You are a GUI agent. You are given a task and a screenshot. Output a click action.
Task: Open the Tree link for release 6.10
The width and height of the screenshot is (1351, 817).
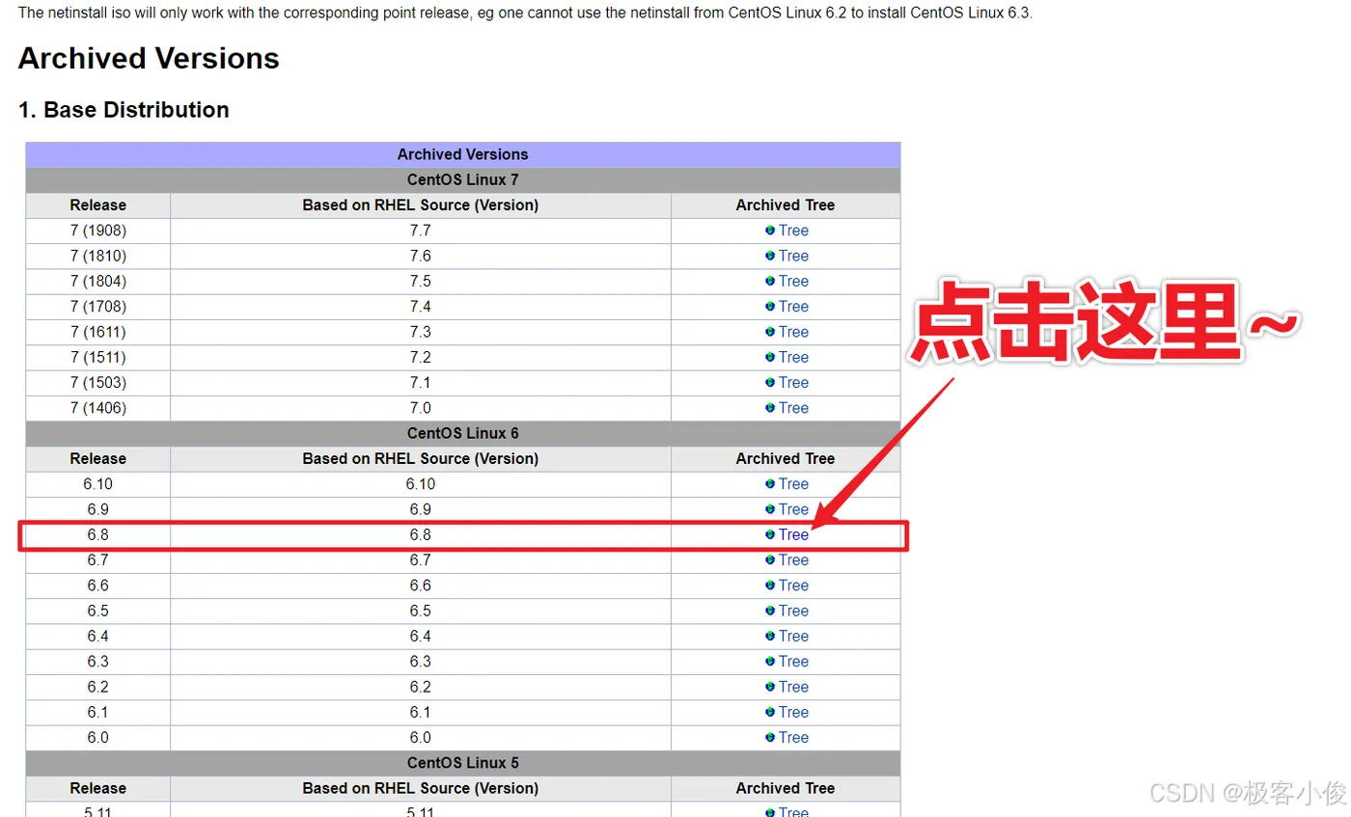[x=793, y=484]
